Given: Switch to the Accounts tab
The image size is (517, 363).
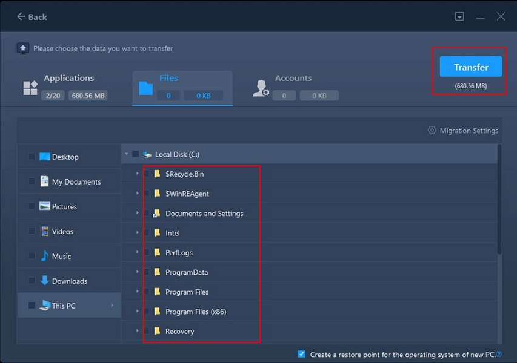Looking at the screenshot, I should pos(293,78).
